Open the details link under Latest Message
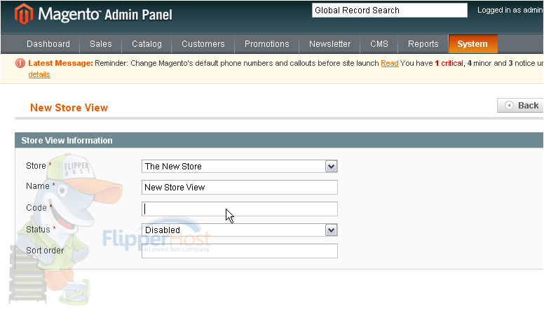This screenshot has width=544, height=315. pyautogui.click(x=39, y=74)
